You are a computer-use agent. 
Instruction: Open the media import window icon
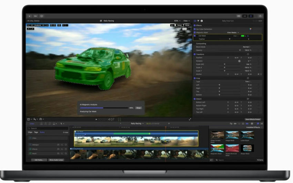point(30,16)
